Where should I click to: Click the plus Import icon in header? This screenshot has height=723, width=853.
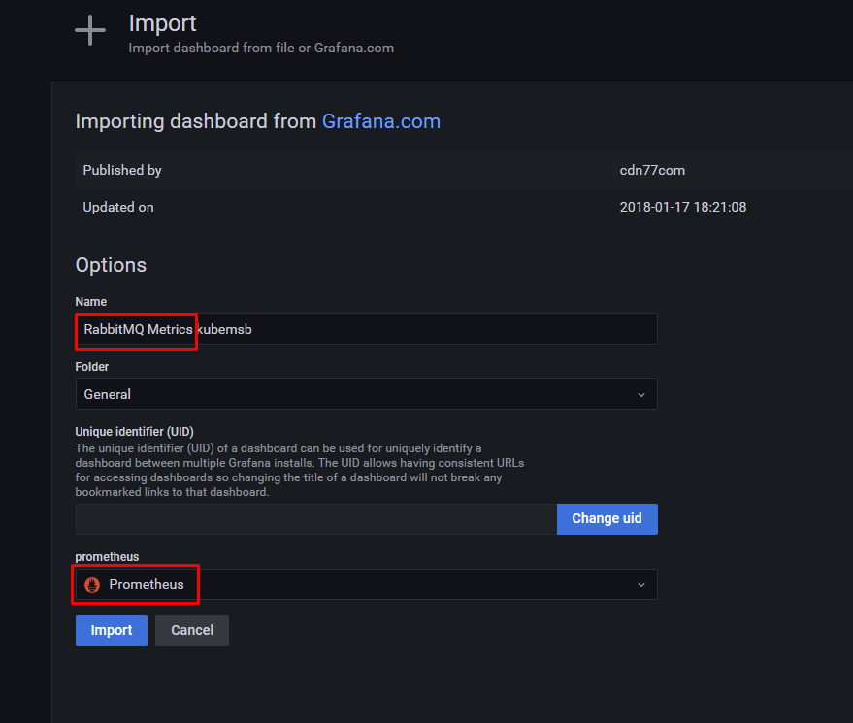point(90,30)
